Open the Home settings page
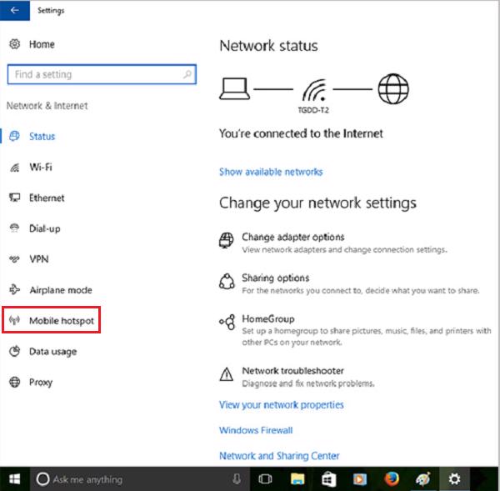Viewport: 500px width, 491px height. 41,44
